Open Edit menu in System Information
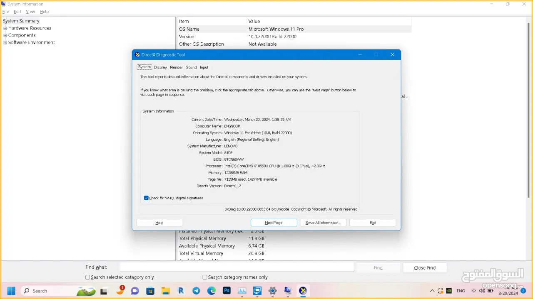This screenshot has width=533, height=299. tap(17, 12)
